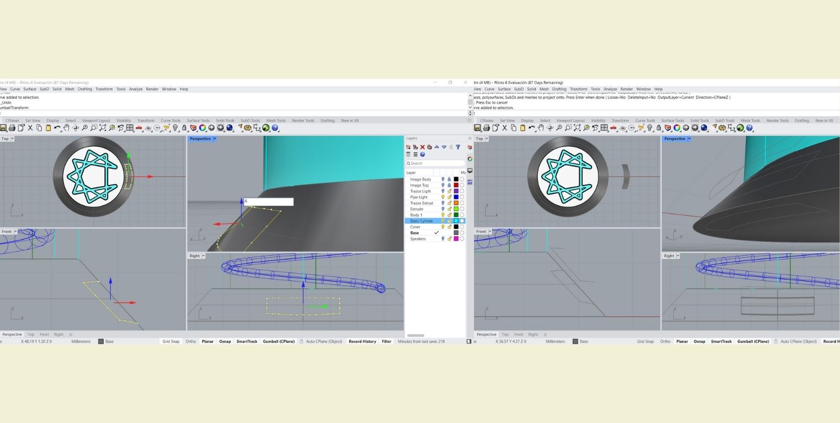
Task: Open current layer Base selector in left status bar
Action: pyautogui.click(x=106, y=341)
